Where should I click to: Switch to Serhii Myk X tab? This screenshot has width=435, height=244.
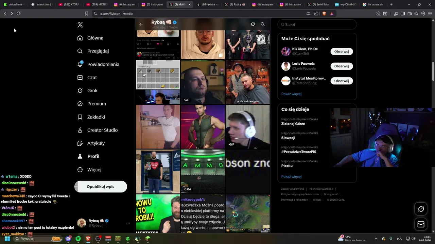point(318,4)
